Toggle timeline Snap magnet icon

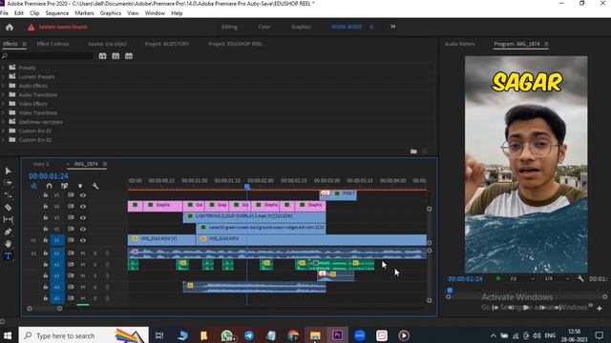pyautogui.click(x=49, y=187)
